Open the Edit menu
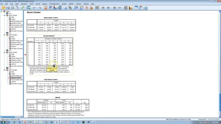This screenshot has width=221, height=124. (x=7, y=4)
